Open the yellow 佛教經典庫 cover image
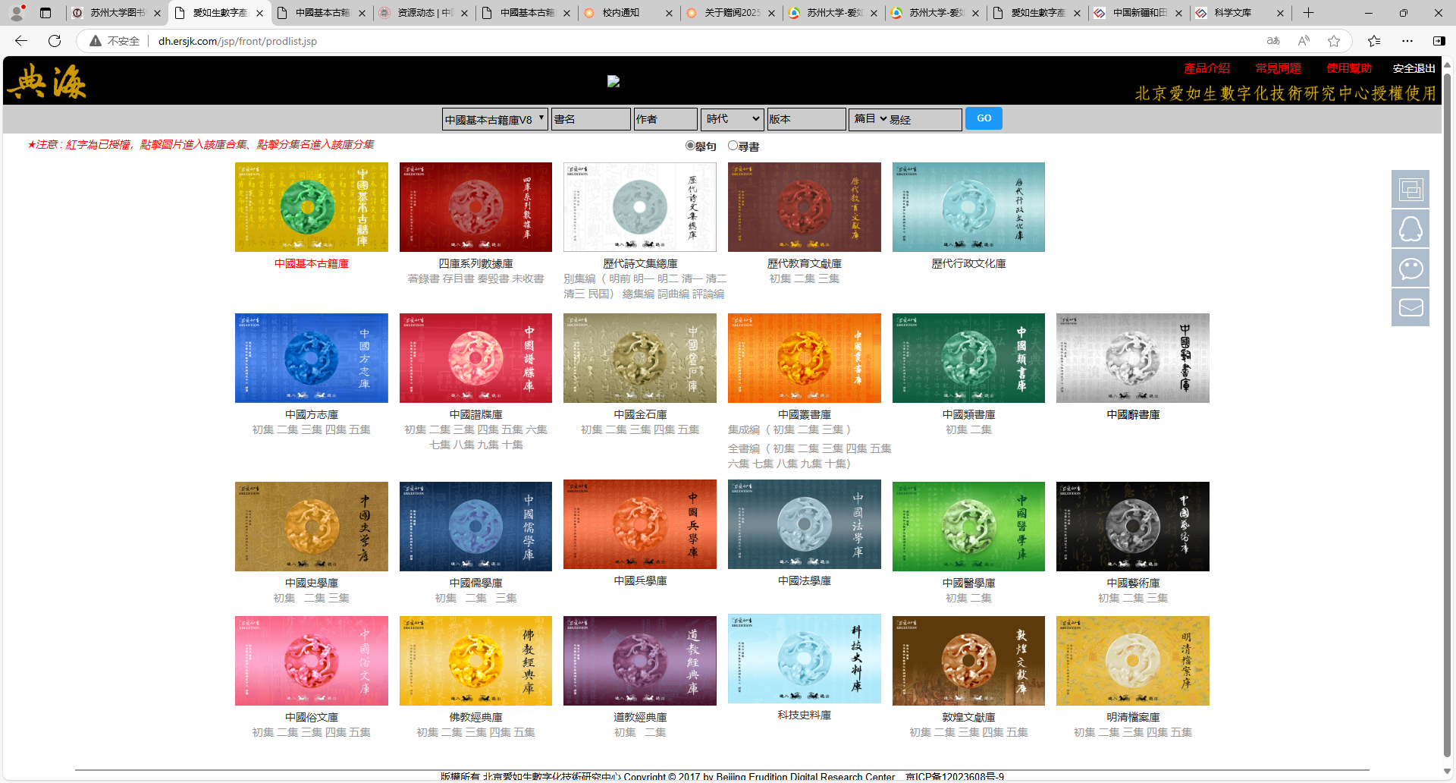 click(475, 661)
